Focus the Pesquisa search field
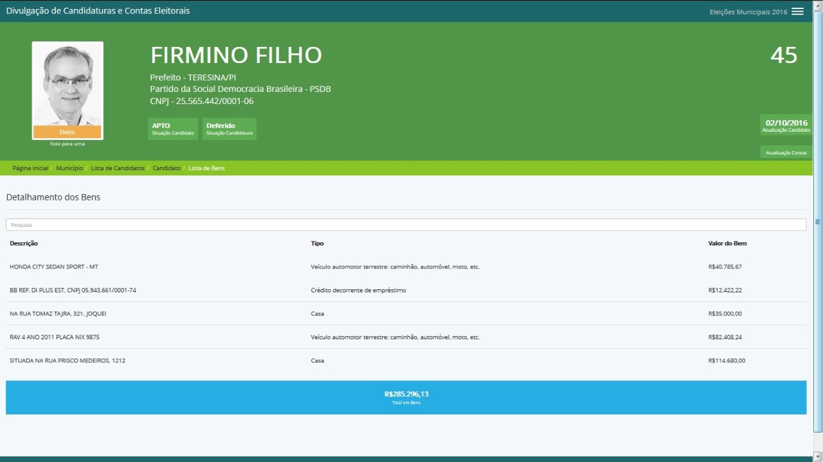Screen dimensions: 823x462 [x=406, y=225]
